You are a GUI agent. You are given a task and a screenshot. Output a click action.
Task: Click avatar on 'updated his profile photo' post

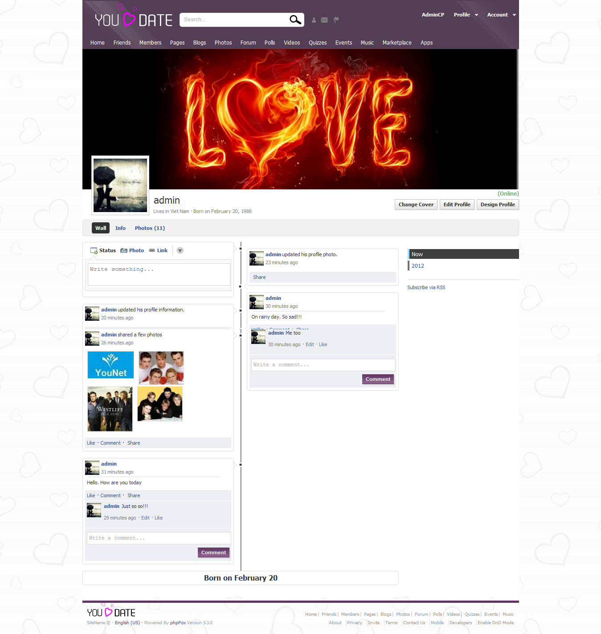257,258
